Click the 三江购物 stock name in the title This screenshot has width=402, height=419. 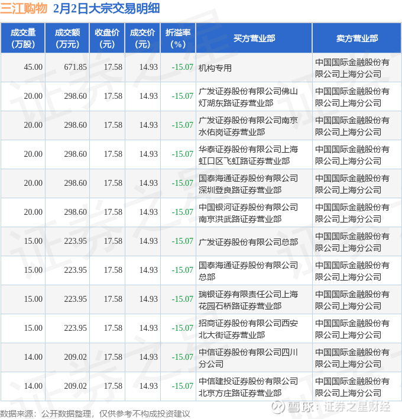point(24,8)
